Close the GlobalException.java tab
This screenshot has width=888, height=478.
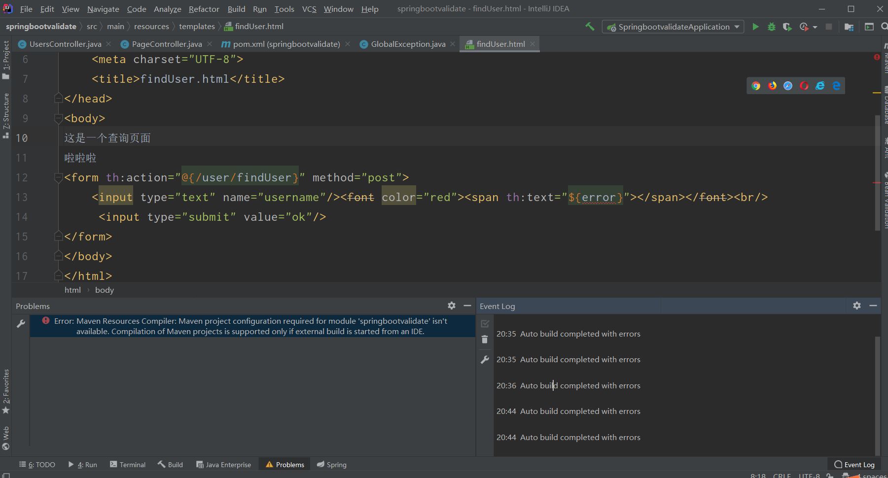(453, 44)
